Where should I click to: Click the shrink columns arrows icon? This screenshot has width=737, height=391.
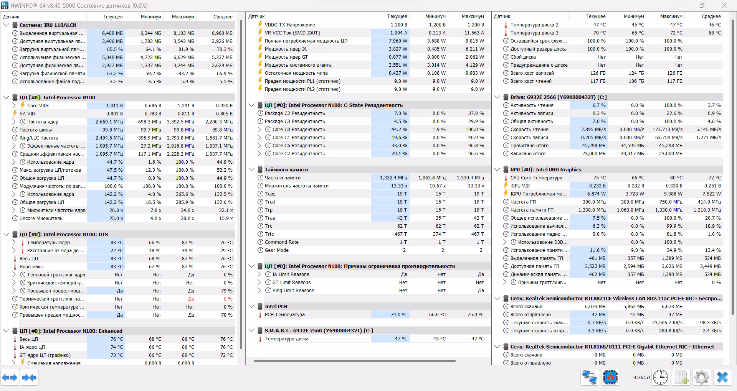coord(29,378)
